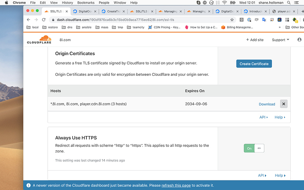Screen dimensions: 304x190
Task: Open 'CDN Pricing - Key...' bookmark
Action: point(164,27)
